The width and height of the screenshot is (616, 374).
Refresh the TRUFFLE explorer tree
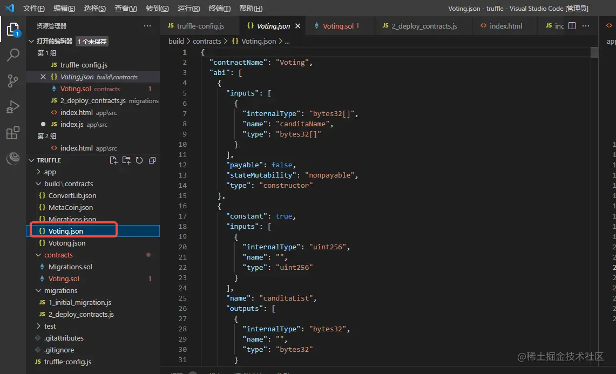139,160
